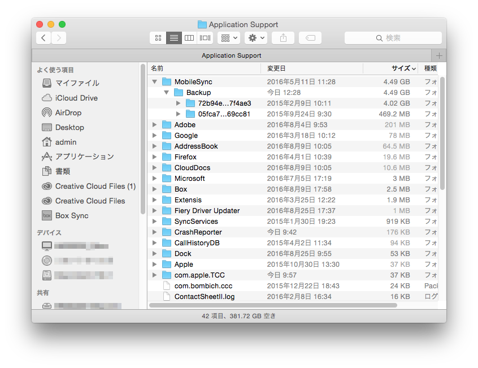Click the vertical scrollbar of file list
This screenshot has width=478, height=368.
point(442,133)
